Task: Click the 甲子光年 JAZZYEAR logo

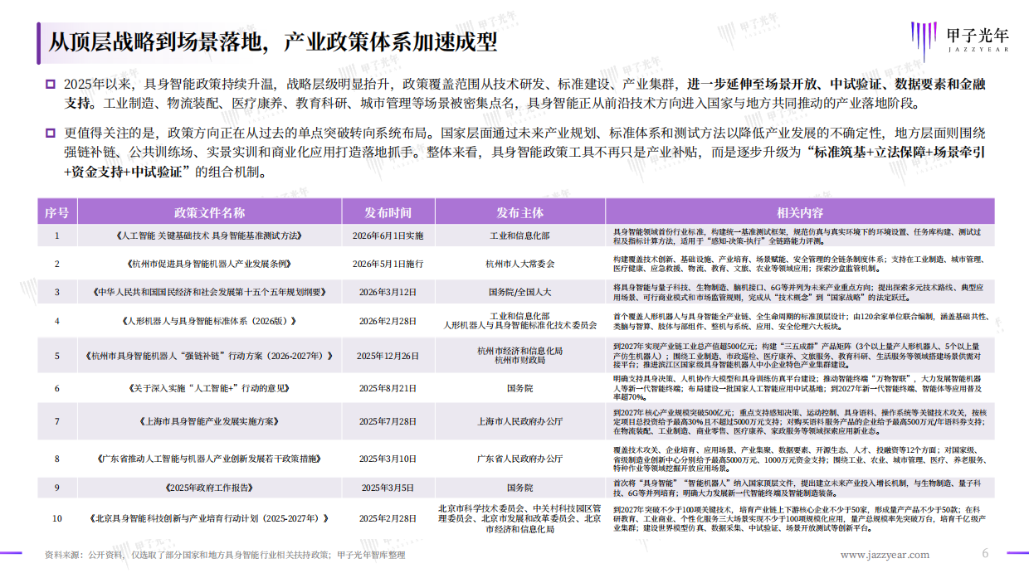Action: (x=959, y=39)
